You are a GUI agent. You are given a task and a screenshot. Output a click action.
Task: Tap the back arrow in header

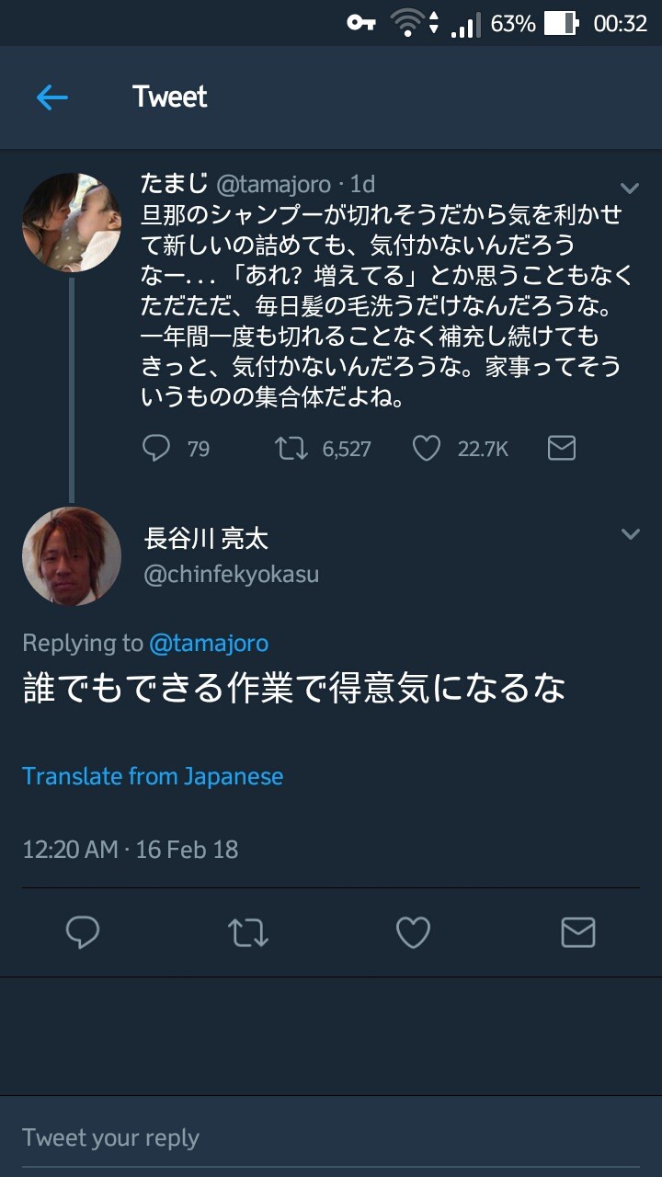pyautogui.click(x=52, y=97)
